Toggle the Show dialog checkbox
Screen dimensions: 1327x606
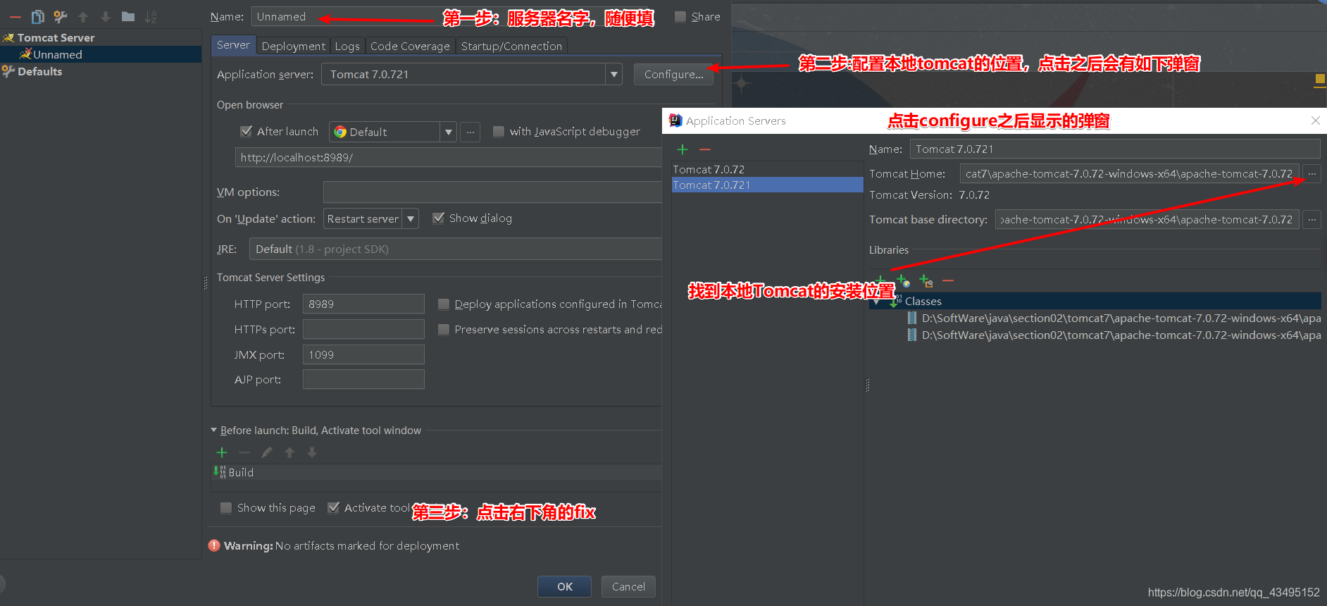click(x=438, y=218)
